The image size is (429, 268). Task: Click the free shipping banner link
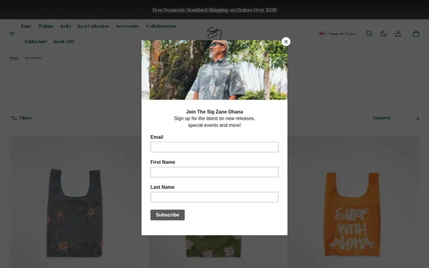214,10
